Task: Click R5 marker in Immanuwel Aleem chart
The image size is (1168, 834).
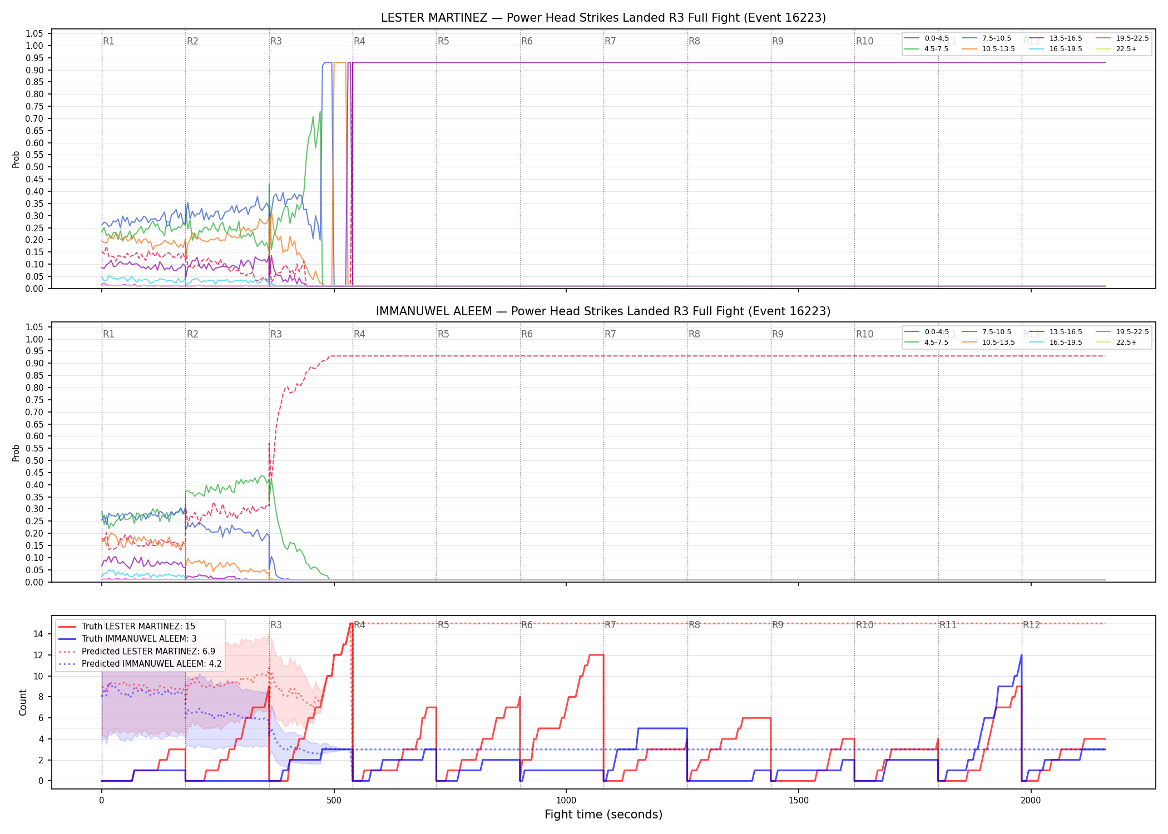Action: tap(443, 334)
